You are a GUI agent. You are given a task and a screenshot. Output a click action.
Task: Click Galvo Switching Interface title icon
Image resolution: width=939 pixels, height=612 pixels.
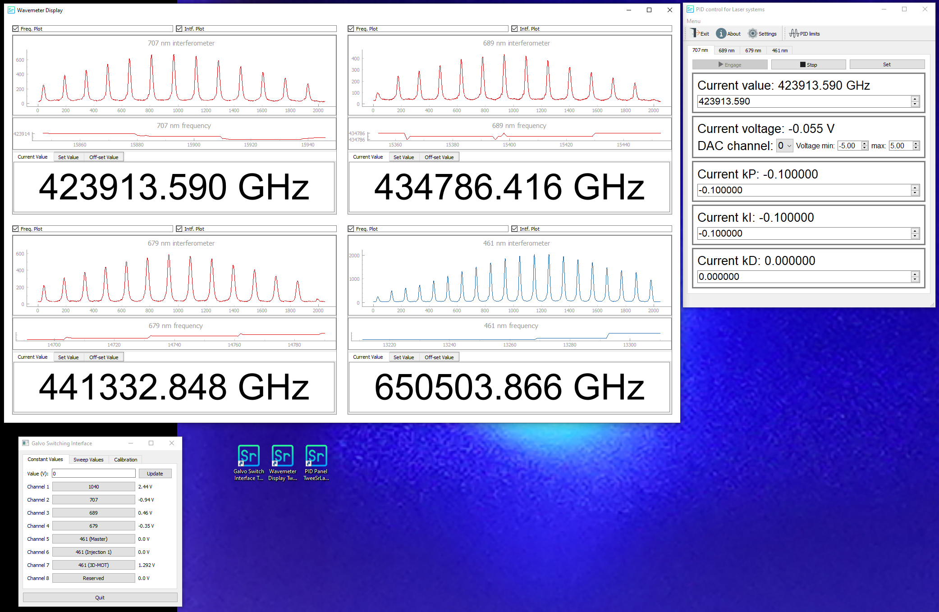(x=26, y=443)
